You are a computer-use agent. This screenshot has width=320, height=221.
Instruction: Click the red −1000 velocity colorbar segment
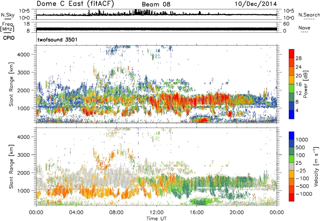[x=292, y=197]
